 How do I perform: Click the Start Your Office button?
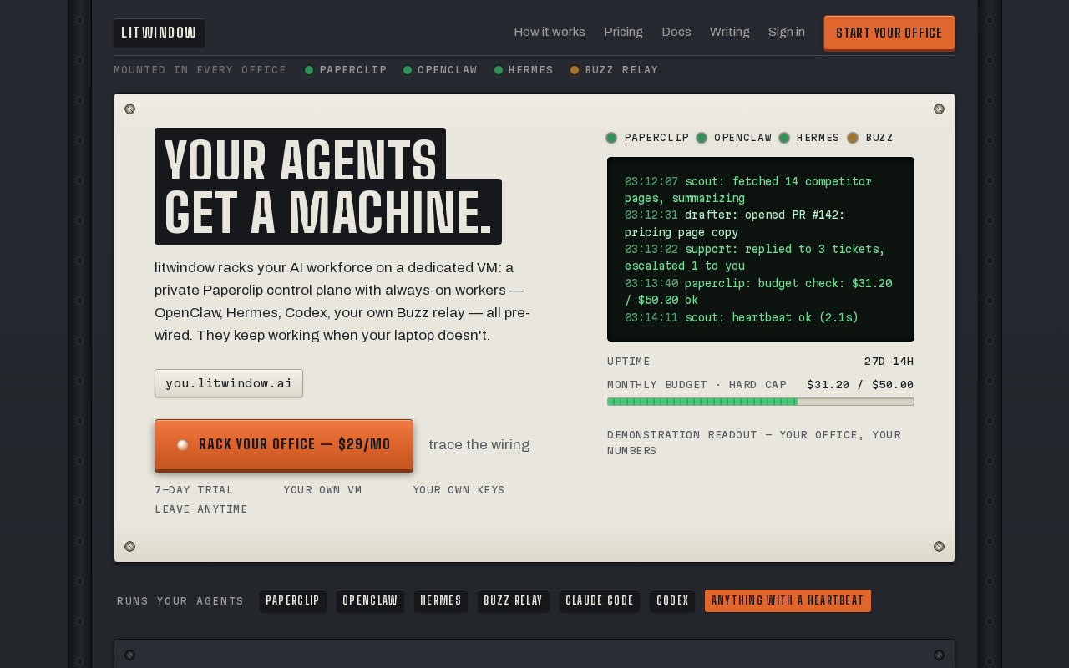coord(889,33)
